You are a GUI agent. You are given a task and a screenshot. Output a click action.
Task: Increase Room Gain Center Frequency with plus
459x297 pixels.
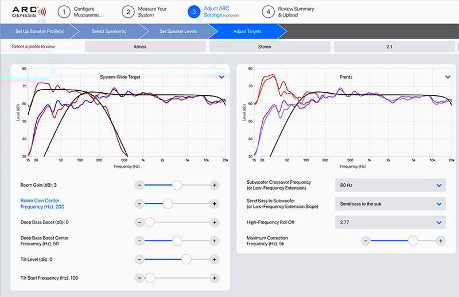(214, 203)
